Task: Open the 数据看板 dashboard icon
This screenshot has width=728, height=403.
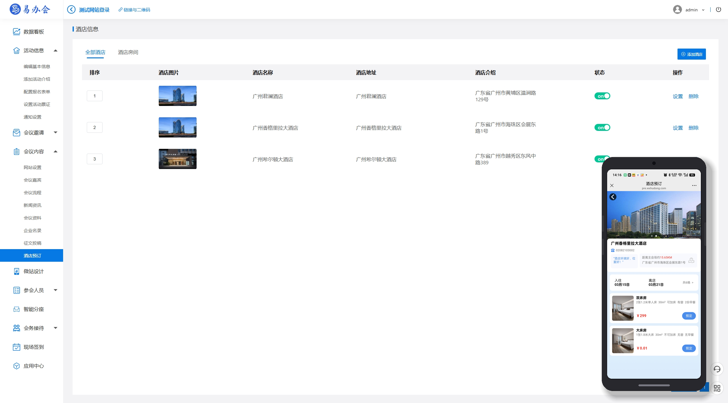Action: (16, 32)
